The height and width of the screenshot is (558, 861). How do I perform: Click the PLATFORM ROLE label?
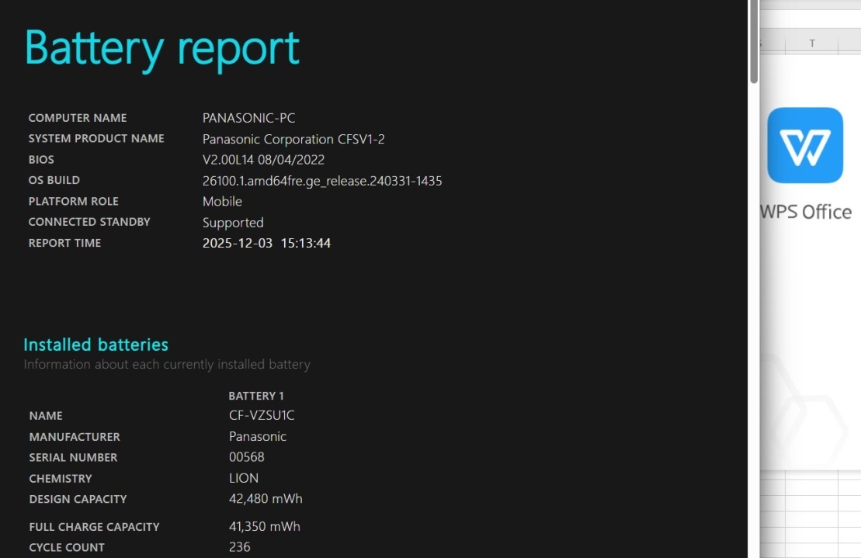[73, 201]
